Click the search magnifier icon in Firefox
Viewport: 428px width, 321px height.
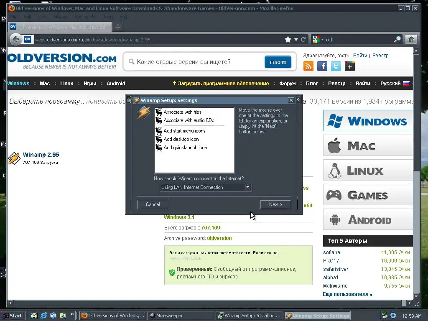(397, 40)
